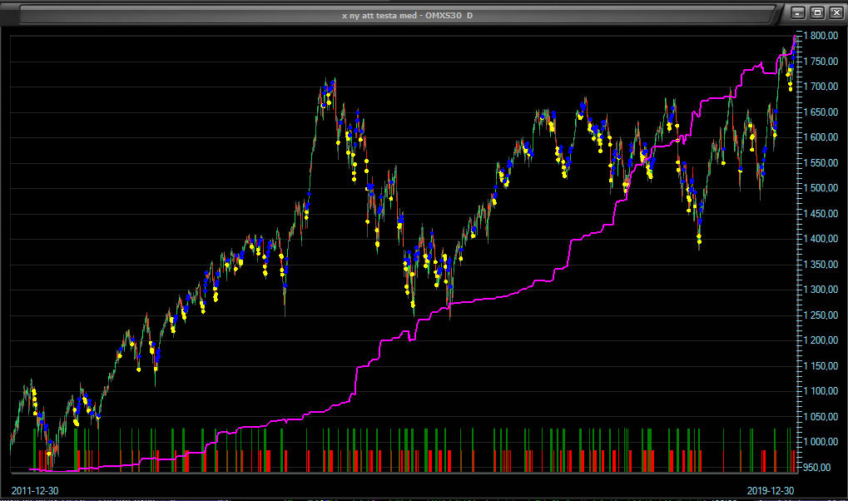
Task: Click the 1 050,00 price axis label
Action: point(820,416)
